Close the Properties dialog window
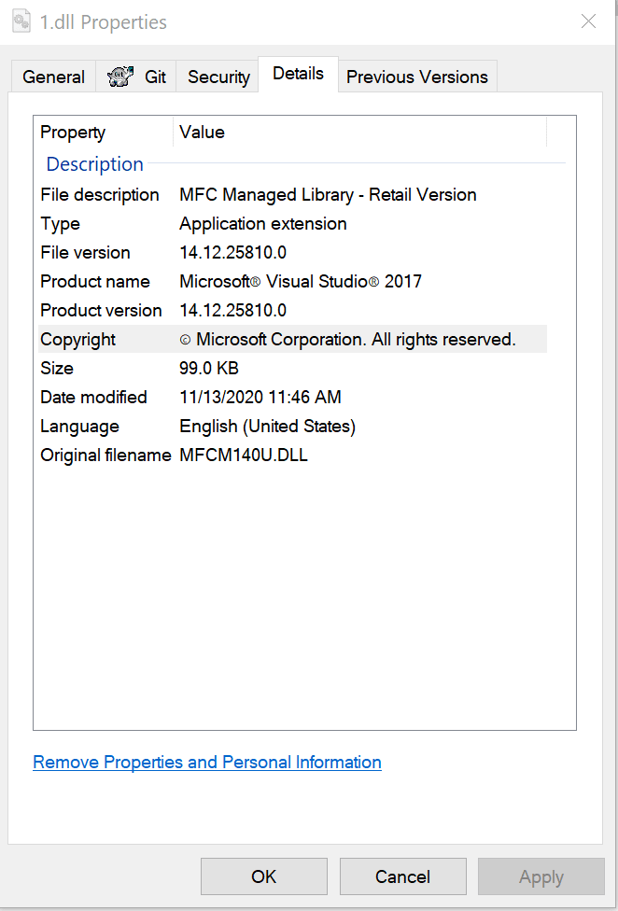This screenshot has width=618, height=911. [588, 21]
